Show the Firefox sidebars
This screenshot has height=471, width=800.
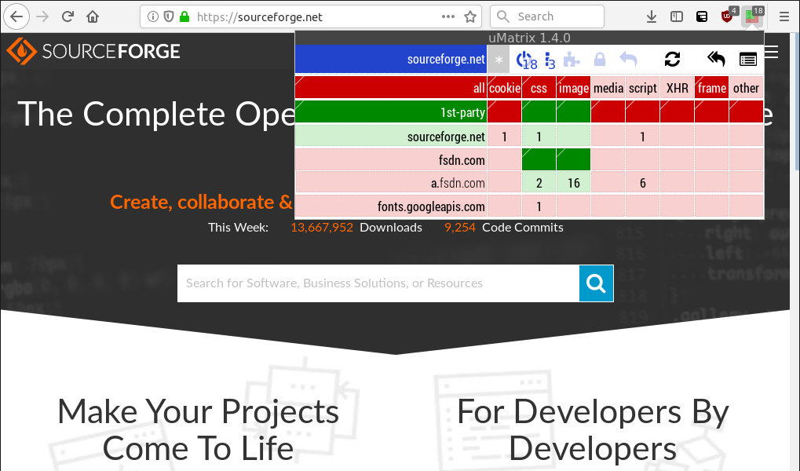point(677,16)
